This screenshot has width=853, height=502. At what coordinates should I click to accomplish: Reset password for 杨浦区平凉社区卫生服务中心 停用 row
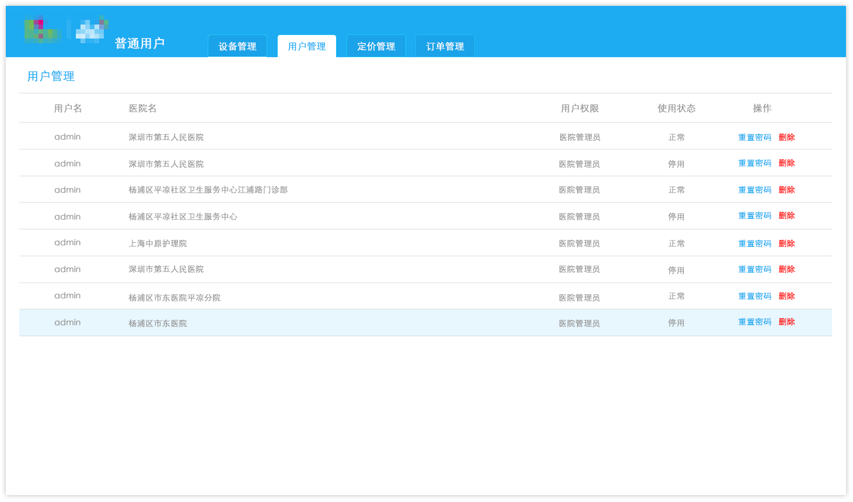click(755, 215)
